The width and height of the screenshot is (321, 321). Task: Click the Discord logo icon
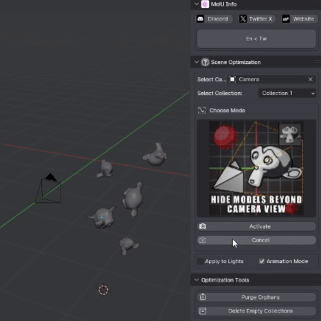200,19
